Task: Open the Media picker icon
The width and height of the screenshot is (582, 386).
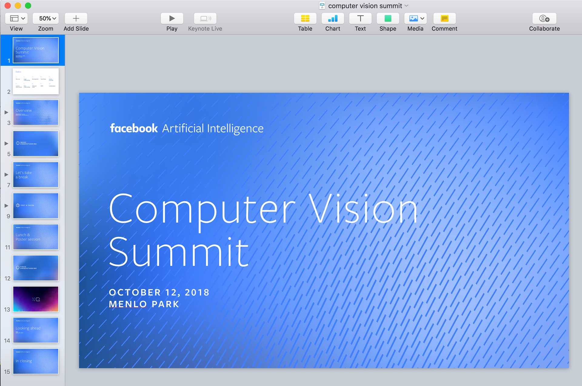Action: click(x=416, y=18)
